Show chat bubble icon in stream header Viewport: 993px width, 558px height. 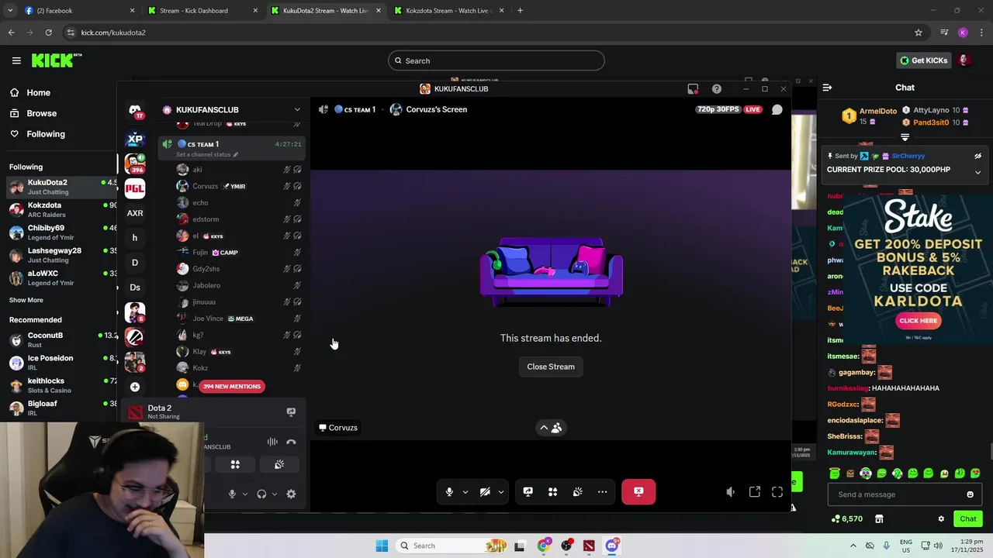777,109
